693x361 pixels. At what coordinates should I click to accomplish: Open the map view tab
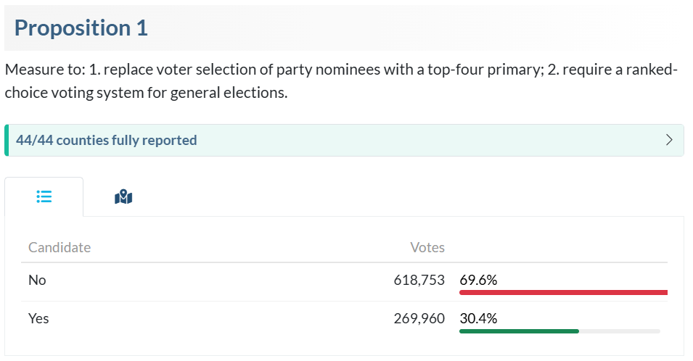123,197
